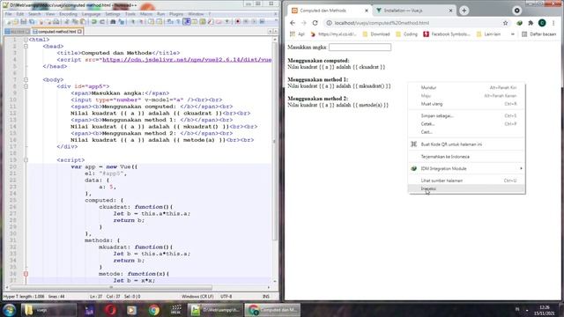
Task: Click the Zoom In icon in Notepad++ toolbar
Action: point(133,22)
